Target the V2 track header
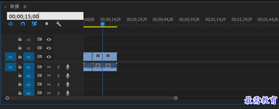279x109 pixels. click(29, 48)
